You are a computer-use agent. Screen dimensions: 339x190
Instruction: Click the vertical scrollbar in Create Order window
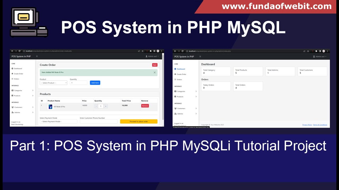coord(163,87)
